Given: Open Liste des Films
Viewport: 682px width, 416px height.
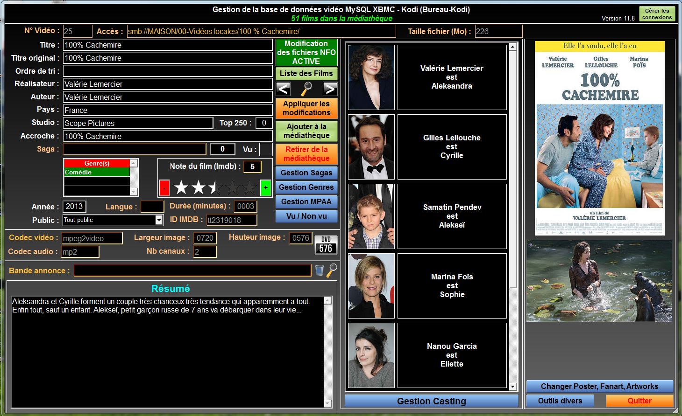Looking at the screenshot, I should click(306, 74).
